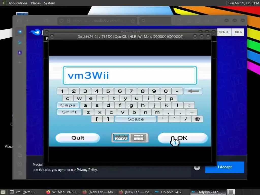
Task: Dismiss the cookie banner with X icon
Action: tap(197, 167)
